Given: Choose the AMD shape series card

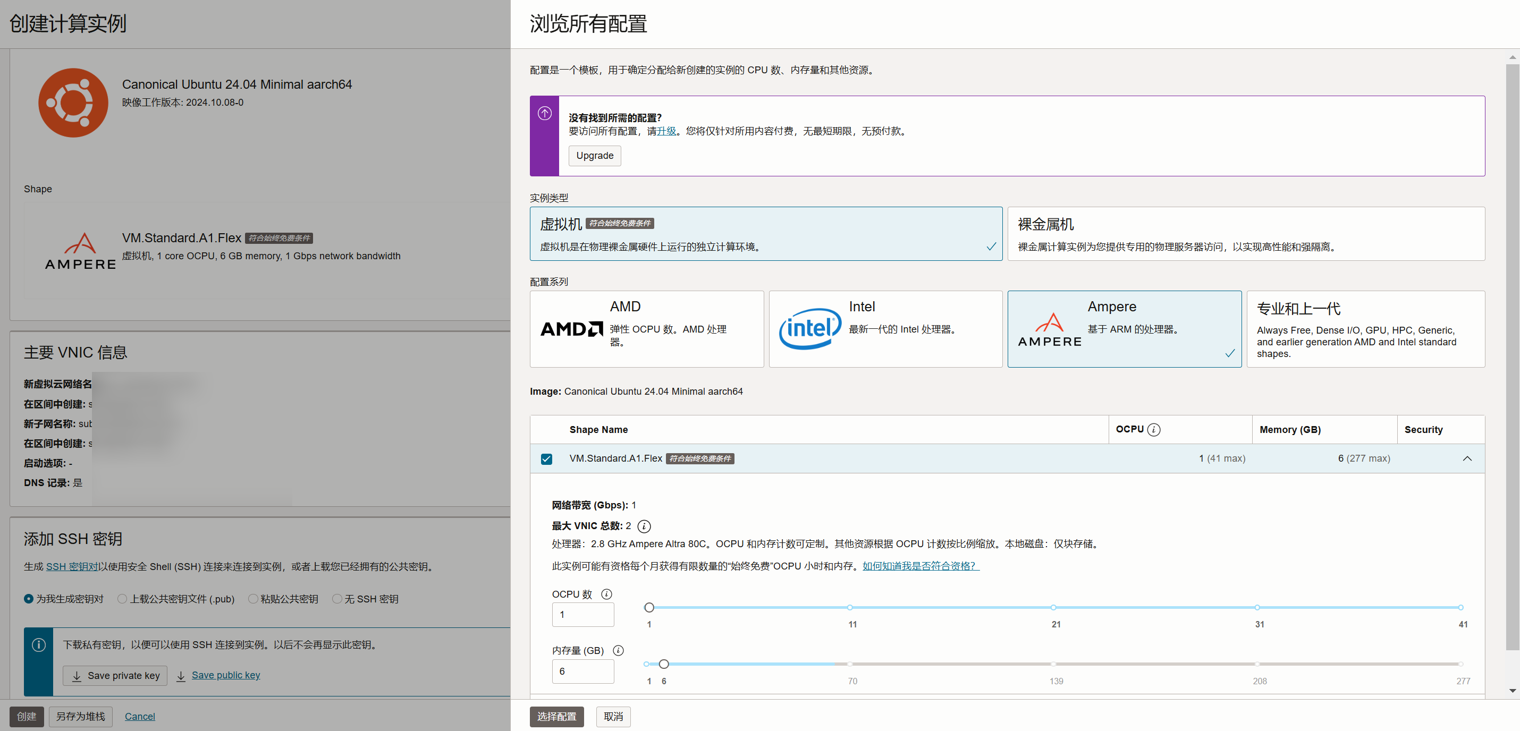Looking at the screenshot, I should point(646,329).
